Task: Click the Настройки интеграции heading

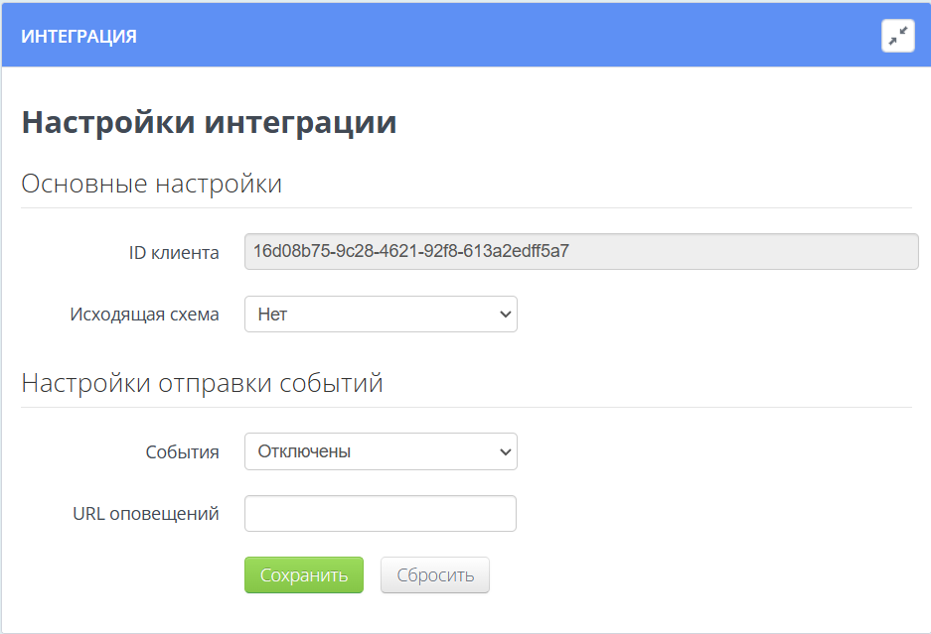Action: (x=209, y=122)
